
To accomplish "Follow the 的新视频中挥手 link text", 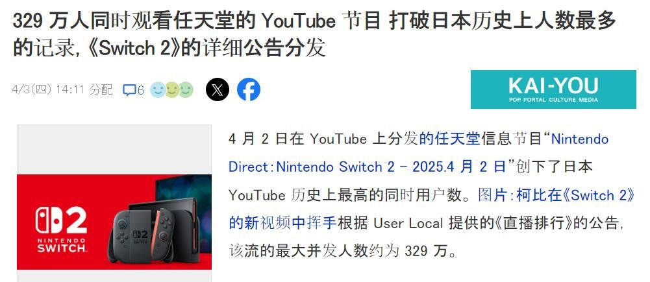I will [282, 223].
